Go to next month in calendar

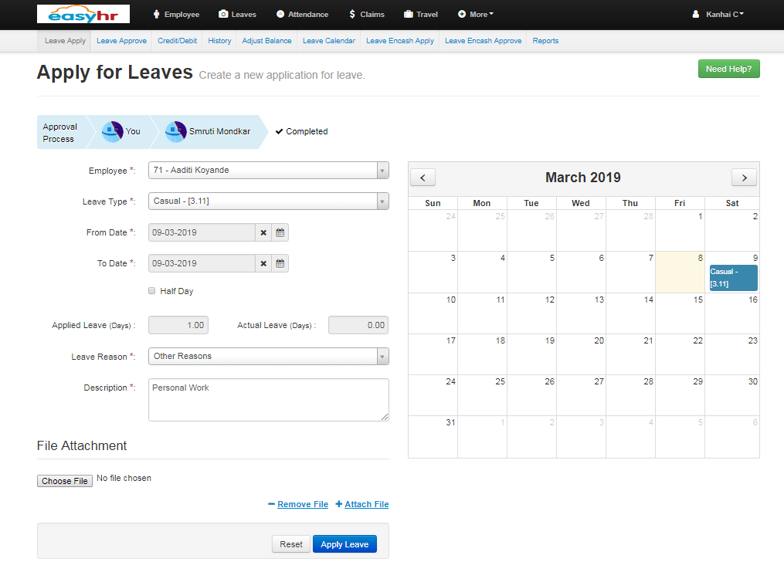[x=744, y=178]
